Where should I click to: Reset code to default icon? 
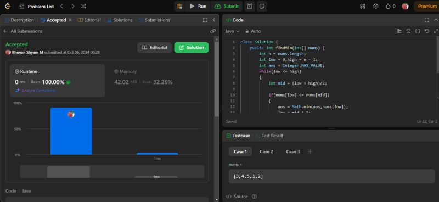tap(427, 31)
